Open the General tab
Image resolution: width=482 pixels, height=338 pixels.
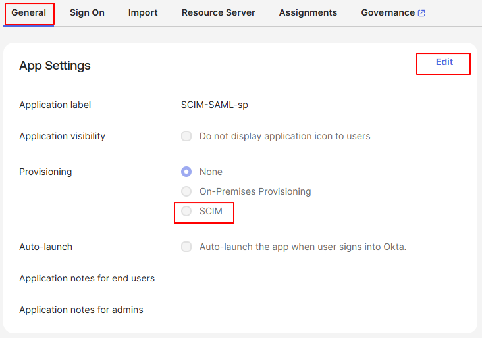point(28,13)
